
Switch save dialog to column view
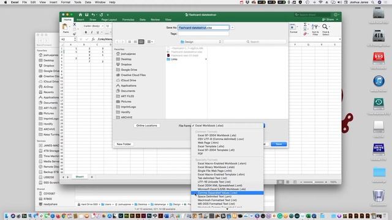pos(141,42)
